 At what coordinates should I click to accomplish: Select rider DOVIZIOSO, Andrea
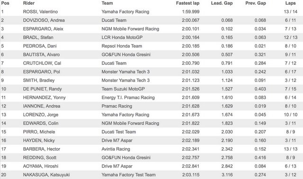[x=44, y=20]
